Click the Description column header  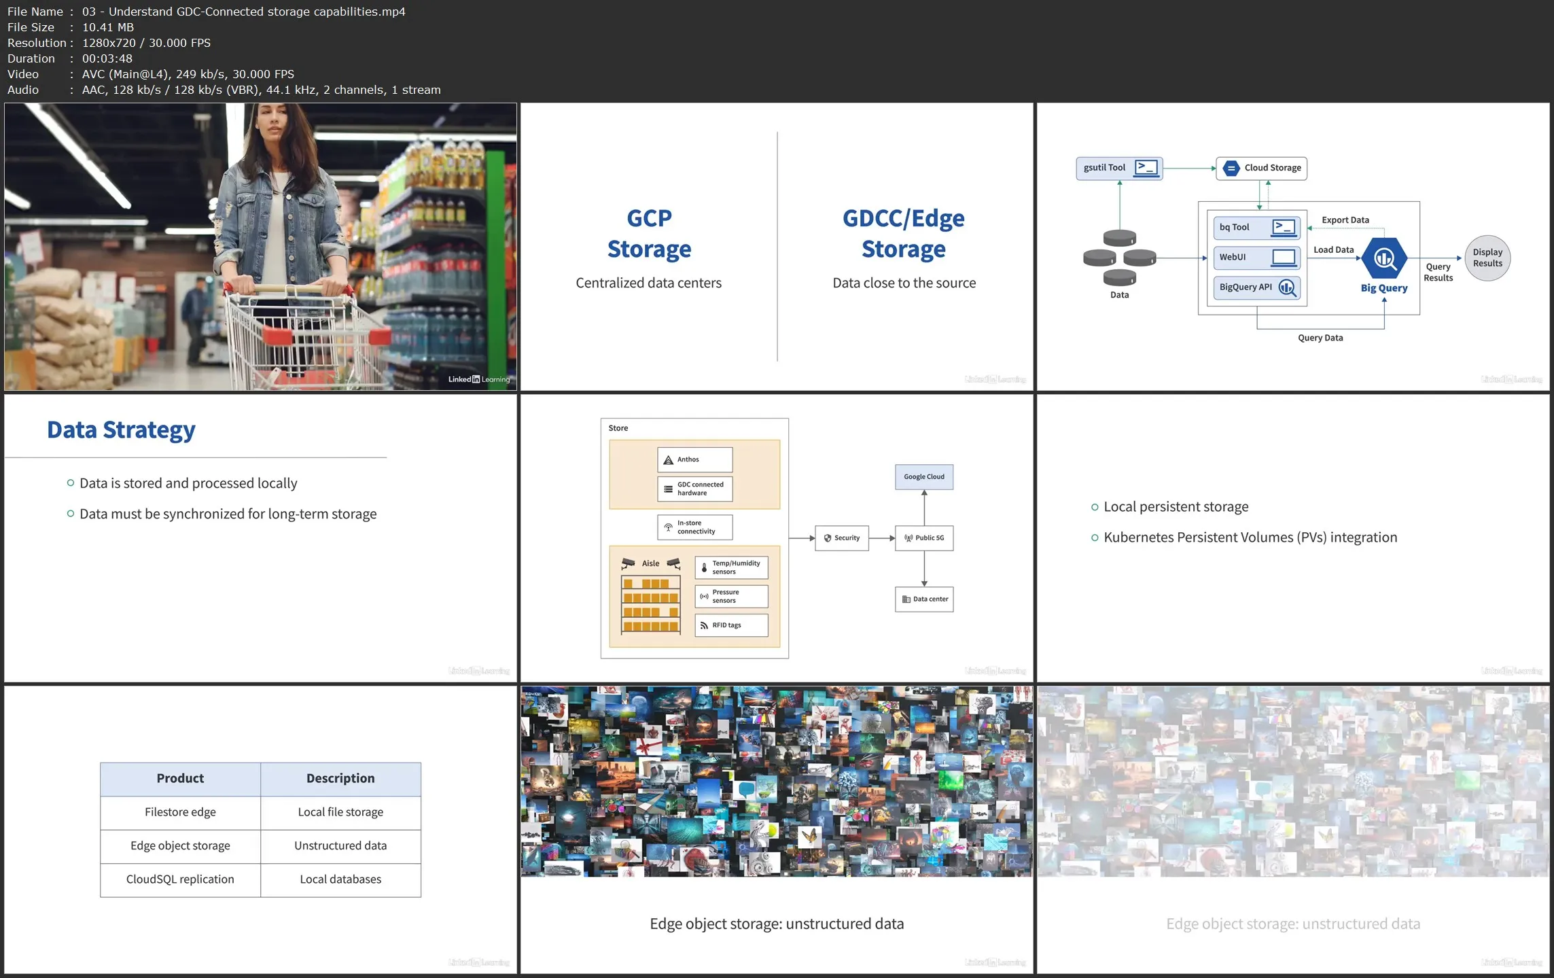click(340, 779)
